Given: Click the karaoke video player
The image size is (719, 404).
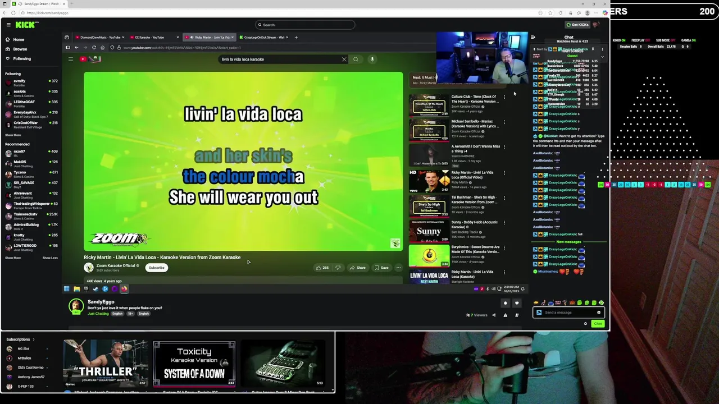Looking at the screenshot, I should tap(243, 161).
